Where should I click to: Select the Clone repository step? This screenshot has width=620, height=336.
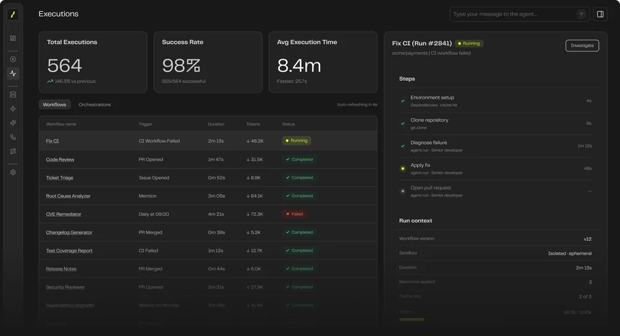[x=496, y=124]
